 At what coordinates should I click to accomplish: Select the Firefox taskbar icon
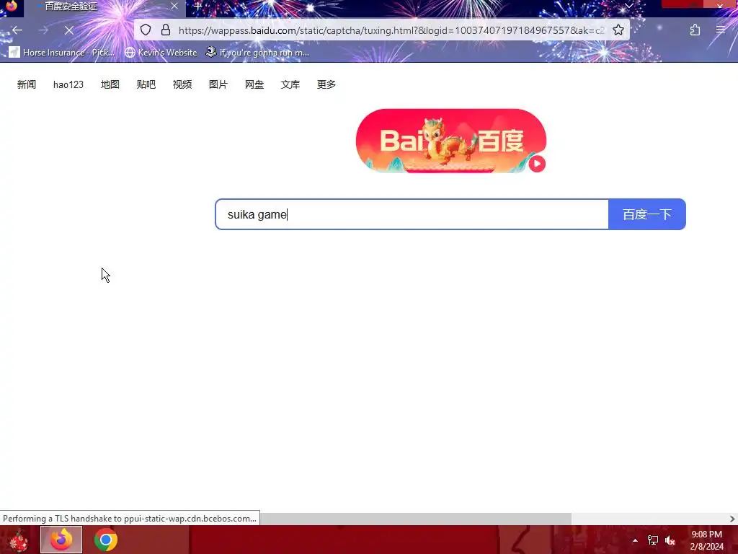[x=61, y=540]
